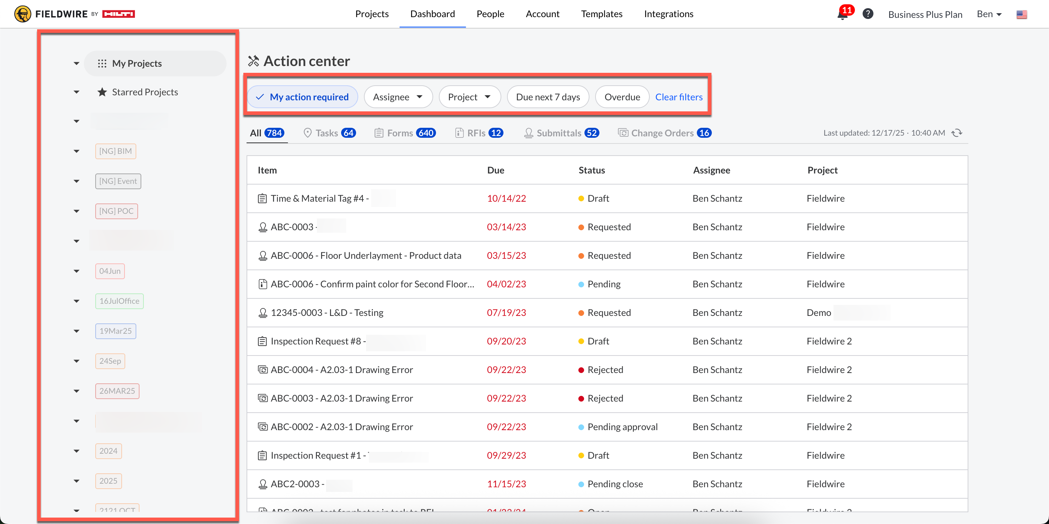Click the Fieldwire helmet logo
Screen dimensions: 1049x524
tap(22, 14)
